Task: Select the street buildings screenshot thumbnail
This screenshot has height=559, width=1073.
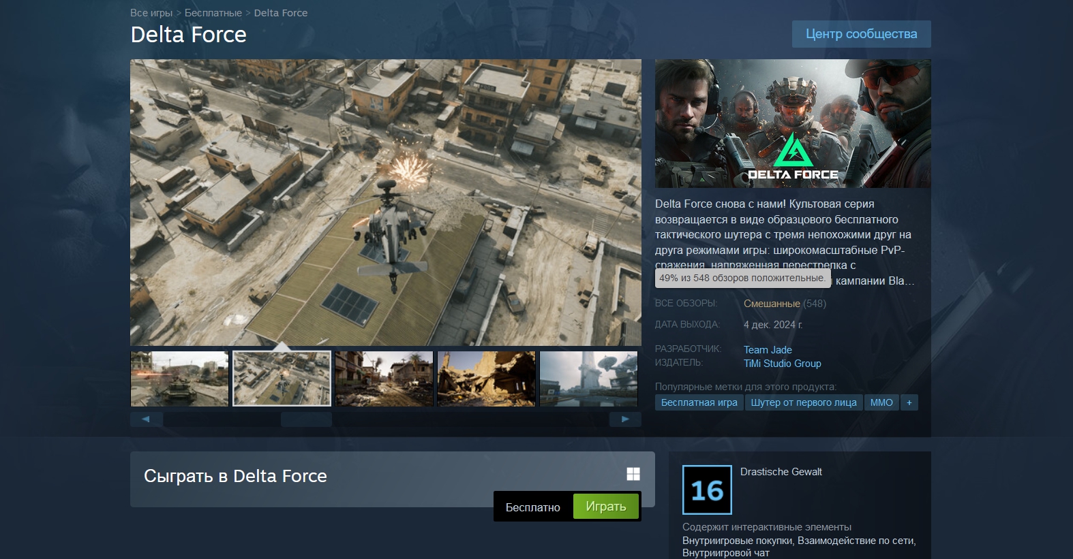Action: (384, 379)
